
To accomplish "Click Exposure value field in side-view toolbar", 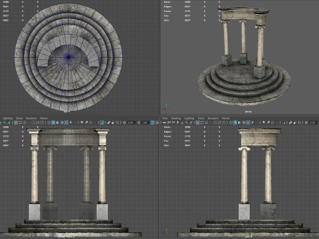I will pos(313,122).
